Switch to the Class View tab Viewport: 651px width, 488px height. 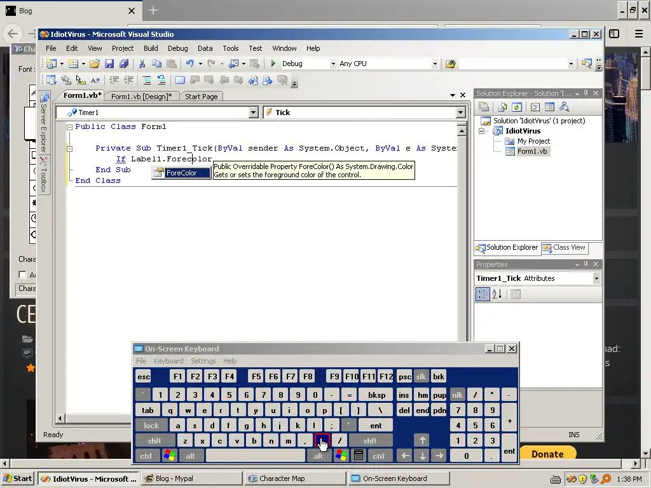coord(565,247)
